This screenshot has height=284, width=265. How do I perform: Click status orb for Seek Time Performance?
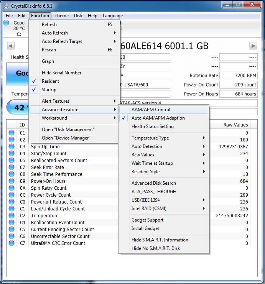click(12, 174)
